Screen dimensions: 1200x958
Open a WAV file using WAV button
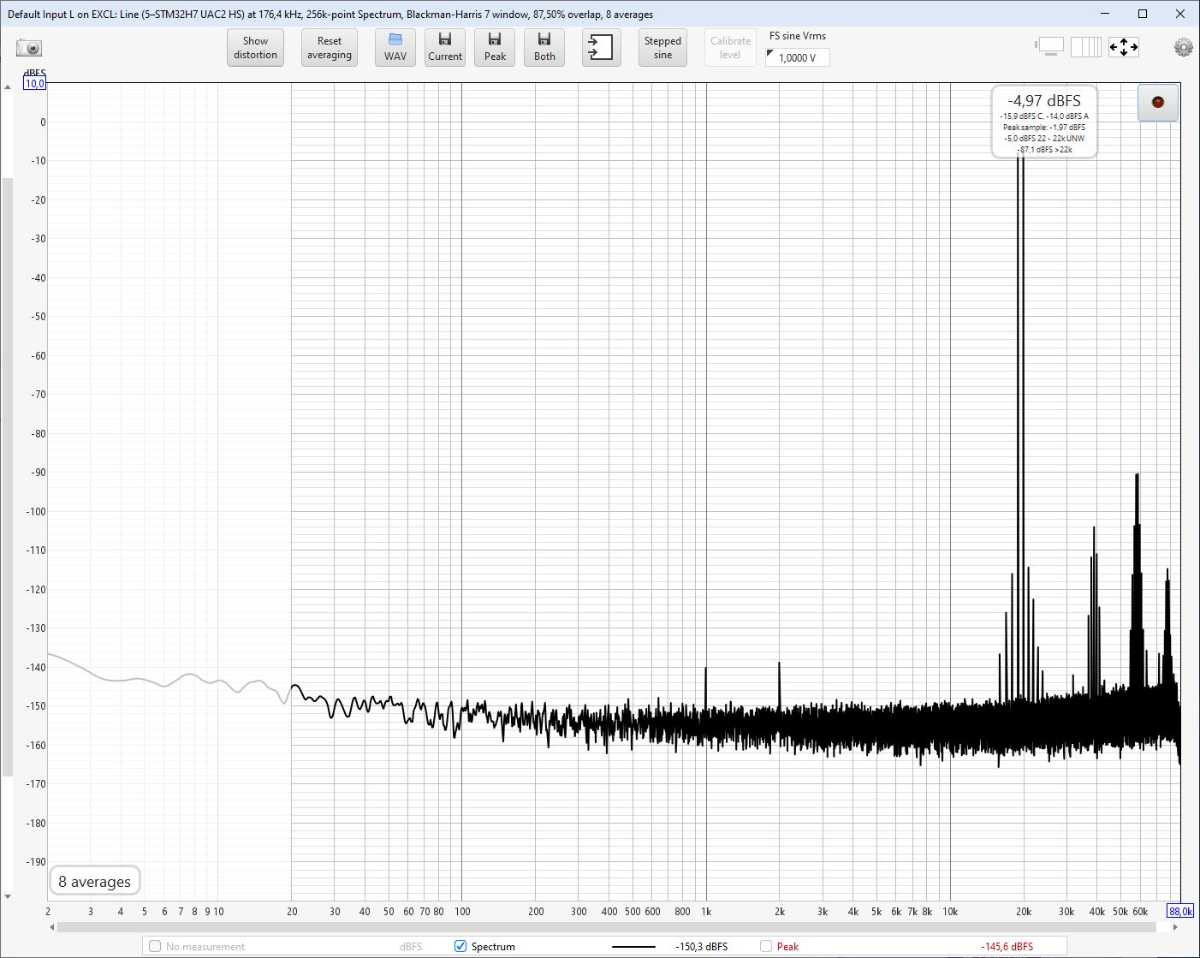(x=395, y=47)
